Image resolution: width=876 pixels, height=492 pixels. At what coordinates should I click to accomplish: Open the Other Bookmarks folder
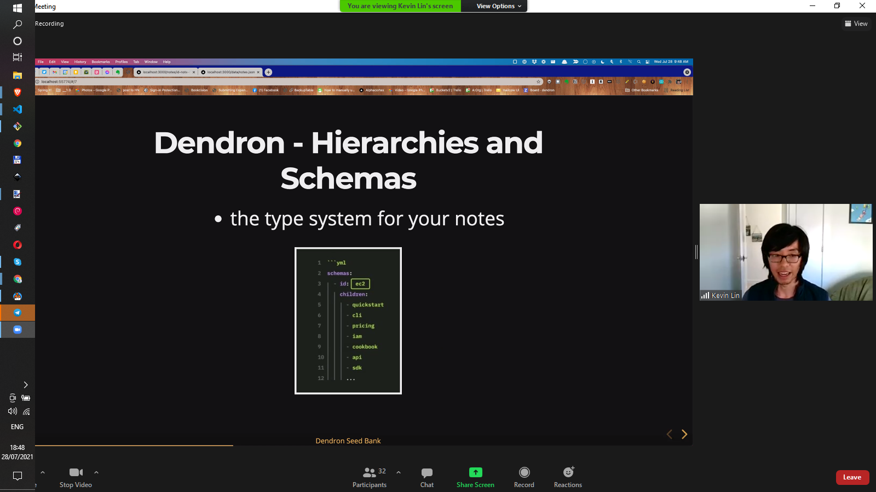[x=642, y=90]
